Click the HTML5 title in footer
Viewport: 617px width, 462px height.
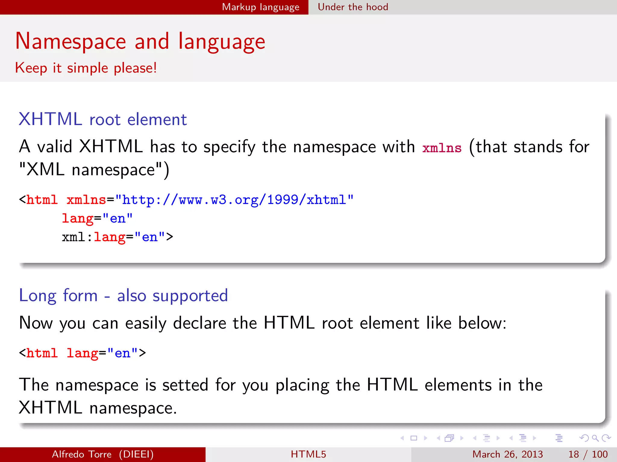tap(308, 454)
